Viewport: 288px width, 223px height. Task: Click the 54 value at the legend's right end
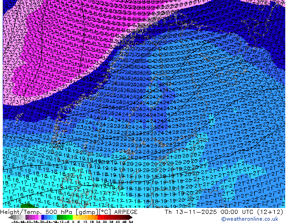tap(130, 222)
